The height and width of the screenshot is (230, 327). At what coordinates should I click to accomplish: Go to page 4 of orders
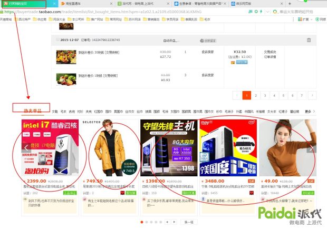click(x=274, y=96)
